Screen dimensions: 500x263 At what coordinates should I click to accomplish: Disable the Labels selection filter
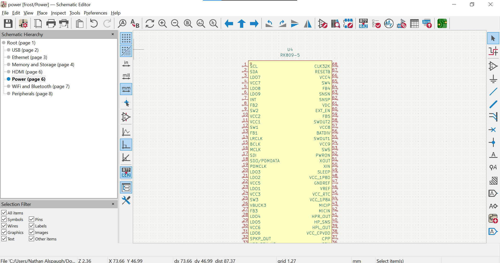32,226
